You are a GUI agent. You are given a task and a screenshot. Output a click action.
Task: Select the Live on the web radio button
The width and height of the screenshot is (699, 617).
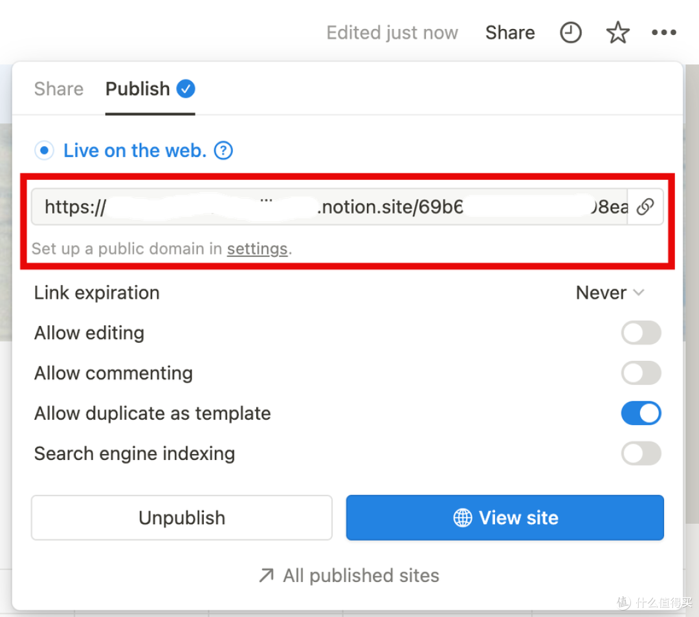coord(44,151)
